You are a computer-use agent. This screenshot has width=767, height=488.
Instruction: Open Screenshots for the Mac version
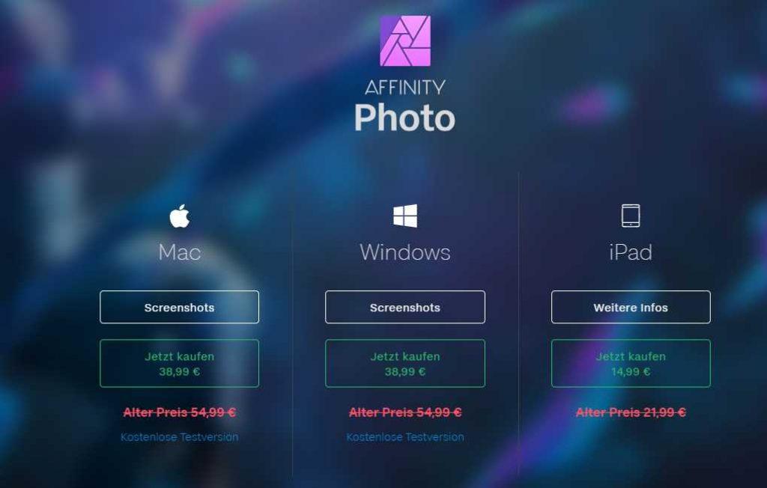[x=180, y=307]
